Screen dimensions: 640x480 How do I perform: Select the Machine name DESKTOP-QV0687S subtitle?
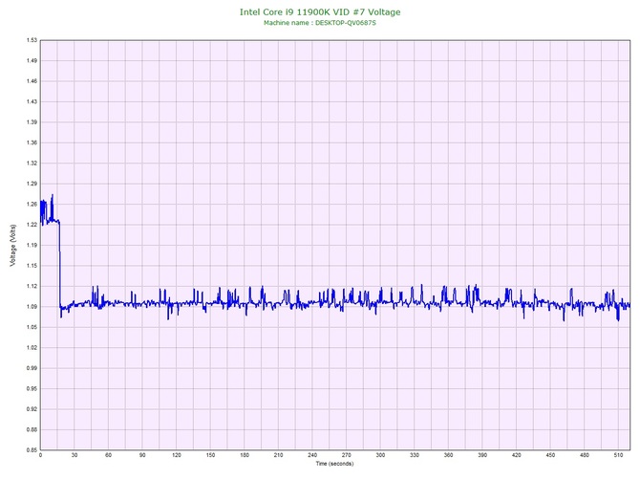319,22
